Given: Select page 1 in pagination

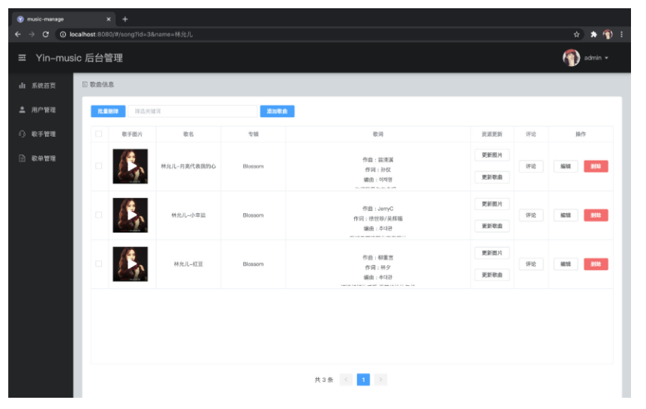Looking at the screenshot, I should pos(363,379).
